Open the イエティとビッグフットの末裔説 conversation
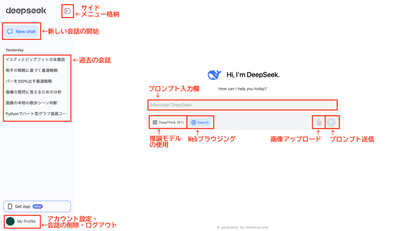 (35, 59)
